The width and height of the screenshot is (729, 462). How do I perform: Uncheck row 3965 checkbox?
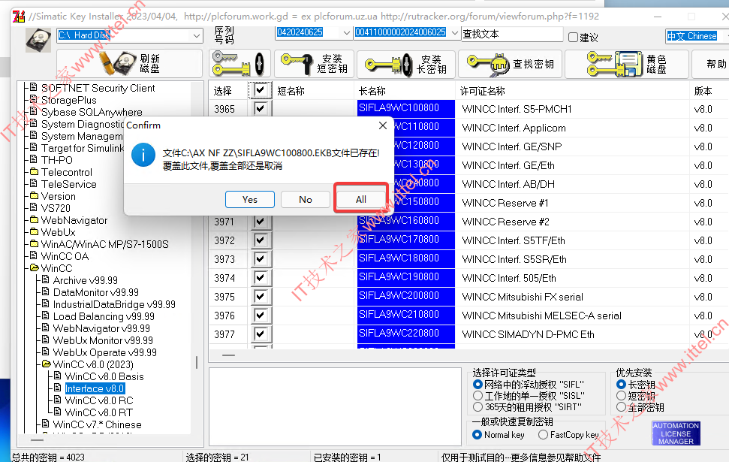261,108
